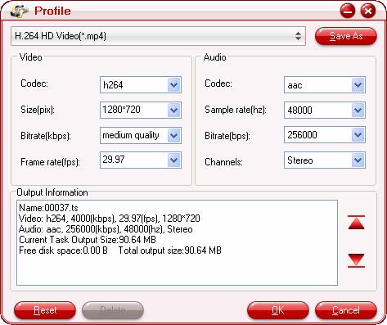This screenshot has width=387, height=325.
Task: Close the Profile window
Action: [x=368, y=11]
